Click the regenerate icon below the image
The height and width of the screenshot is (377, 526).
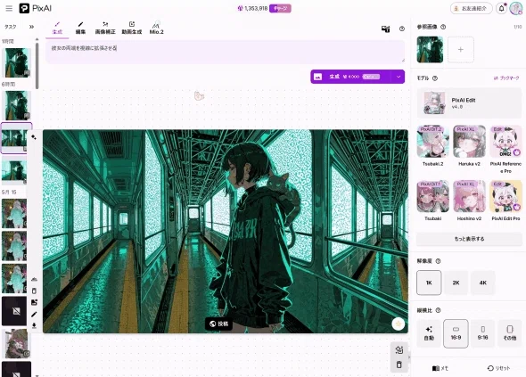pos(399,350)
